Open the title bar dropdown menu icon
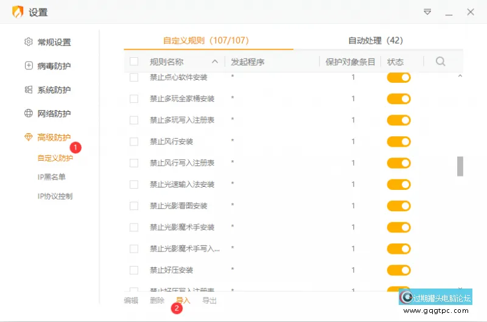487x322 pixels. [427, 12]
